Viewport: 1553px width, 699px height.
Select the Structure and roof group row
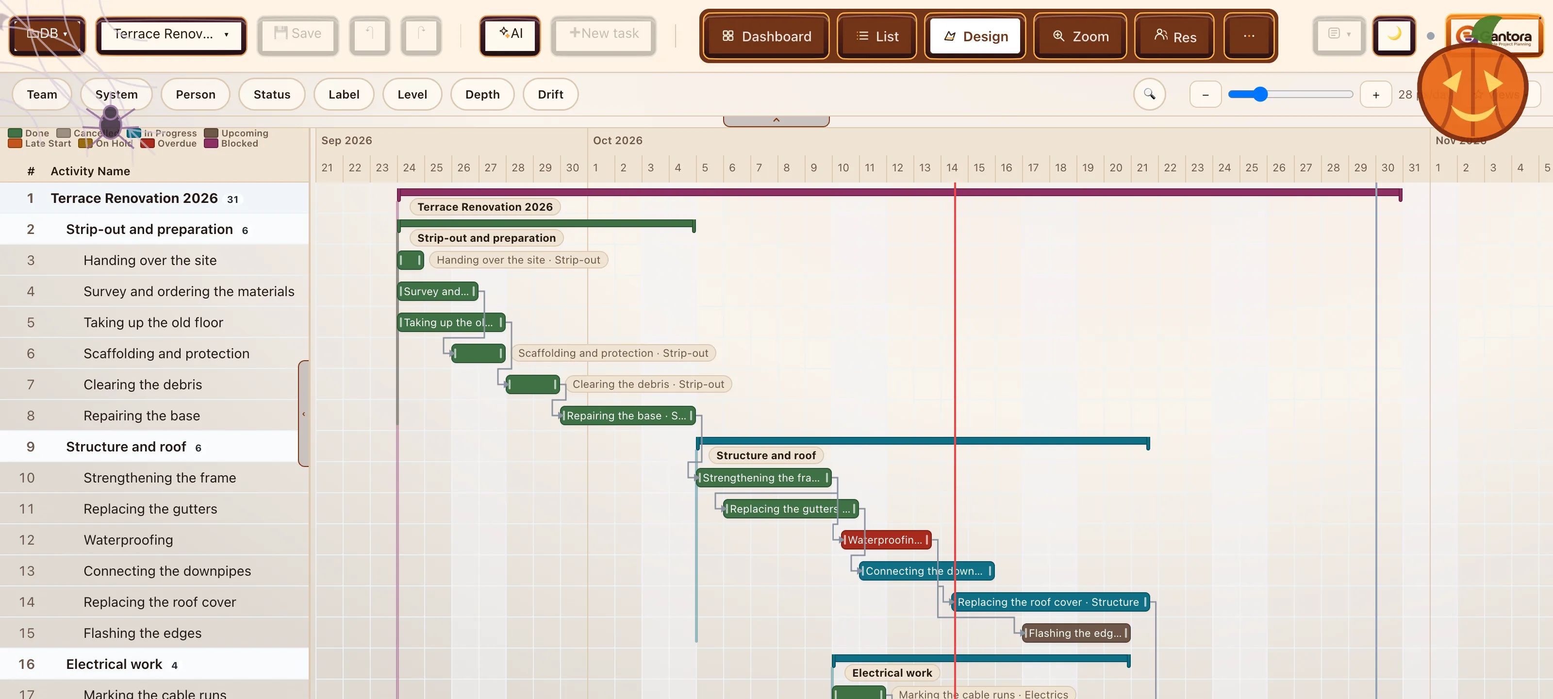pyautogui.click(x=154, y=447)
